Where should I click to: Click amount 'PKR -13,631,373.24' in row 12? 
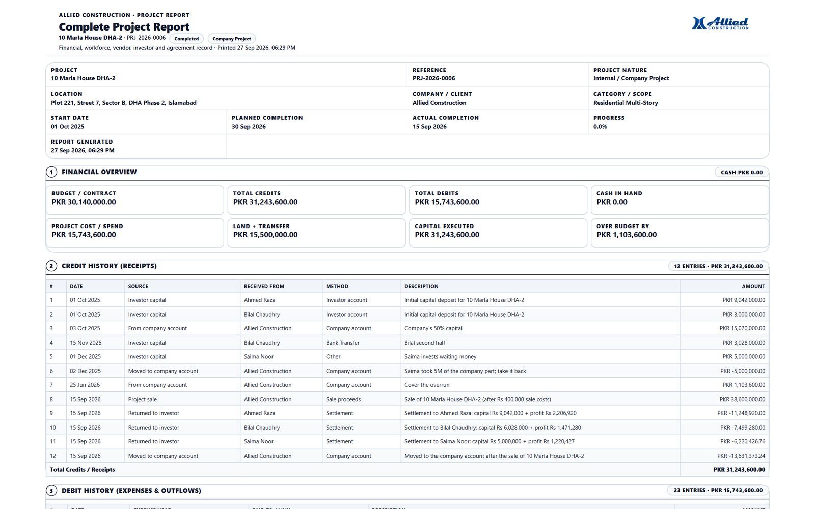coord(741,456)
